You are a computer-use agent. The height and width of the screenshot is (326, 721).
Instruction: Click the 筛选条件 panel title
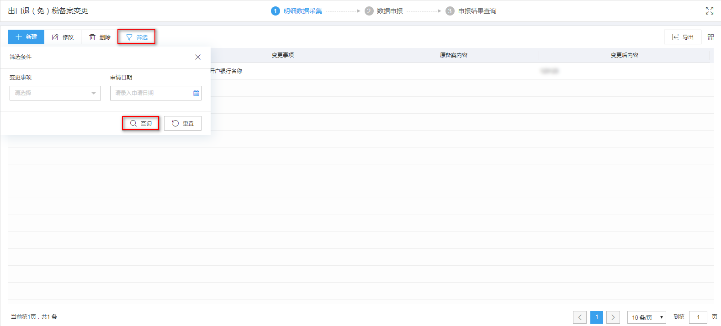21,57
